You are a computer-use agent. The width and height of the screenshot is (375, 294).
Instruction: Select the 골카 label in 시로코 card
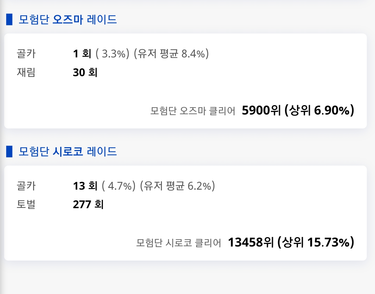pyautogui.click(x=26, y=186)
